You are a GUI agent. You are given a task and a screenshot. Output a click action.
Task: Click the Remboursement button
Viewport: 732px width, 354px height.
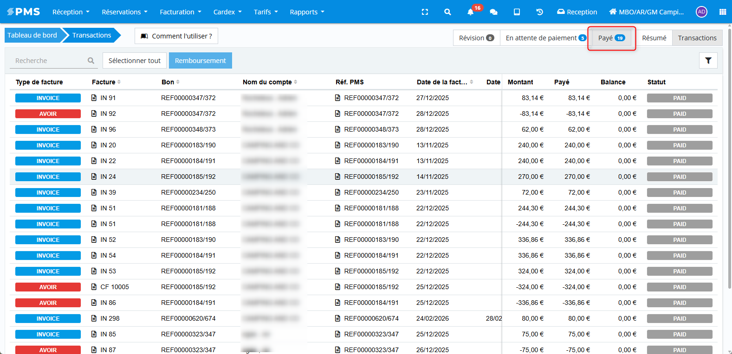pos(200,61)
